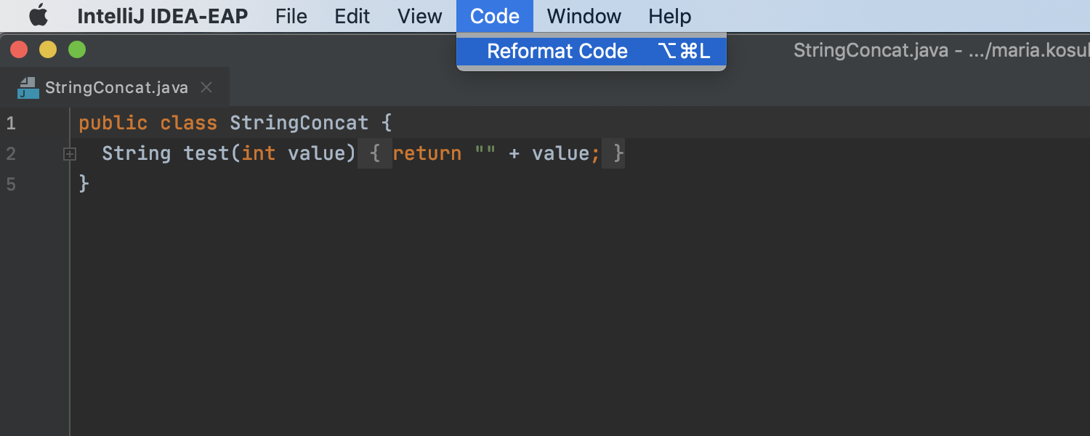The image size is (1090, 436).
Task: Expand the folded opening brace placeholder
Action: pyautogui.click(x=375, y=154)
